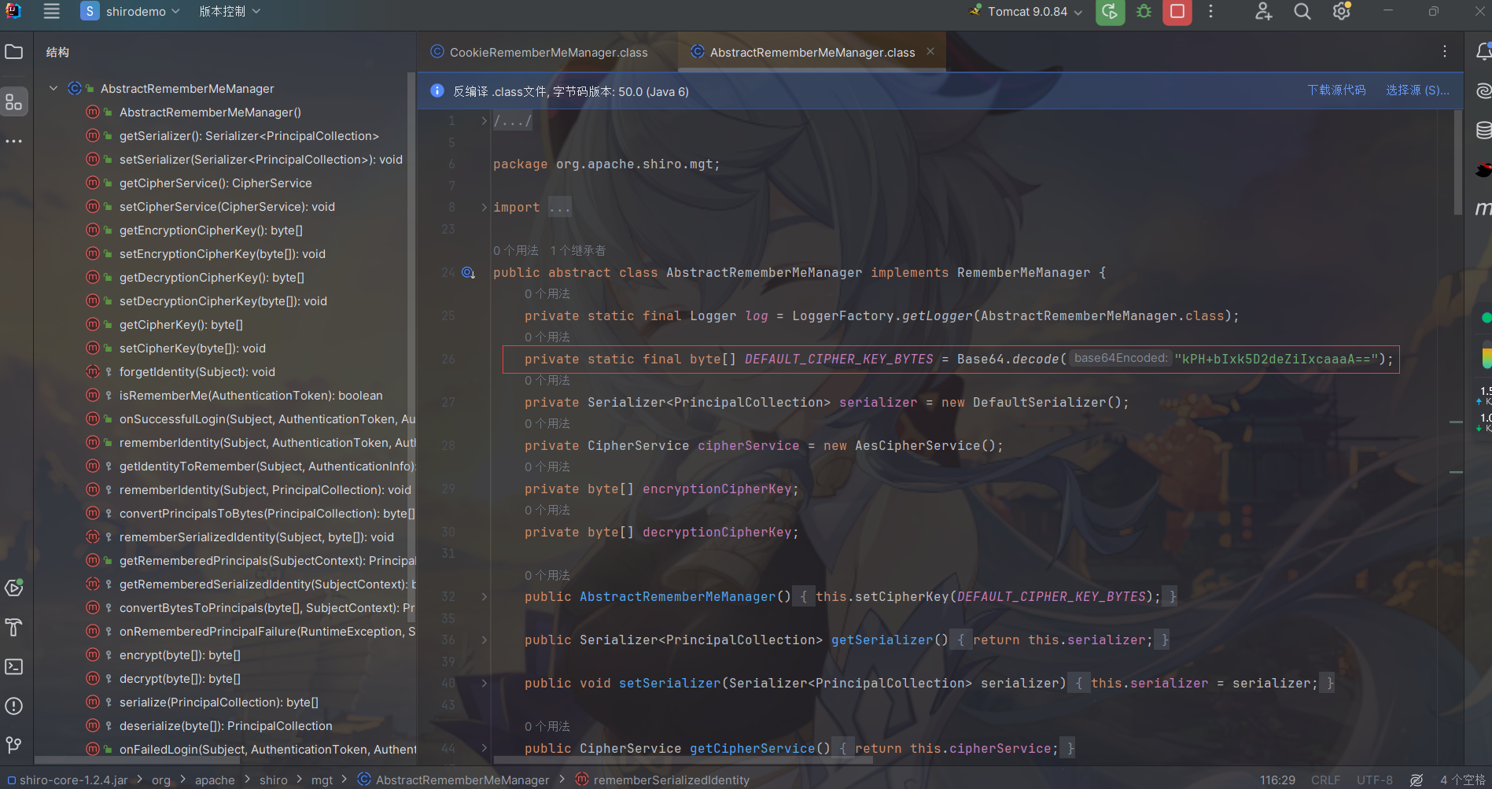Open the Tomcat 9.0.84 run configuration dropdown
Viewport: 1492px width, 789px height.
click(x=1027, y=12)
